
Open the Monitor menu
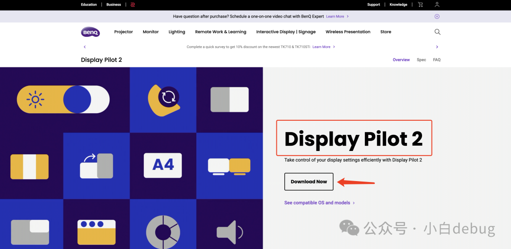click(150, 32)
